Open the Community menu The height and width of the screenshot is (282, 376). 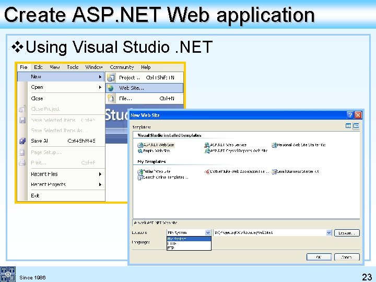pos(122,67)
